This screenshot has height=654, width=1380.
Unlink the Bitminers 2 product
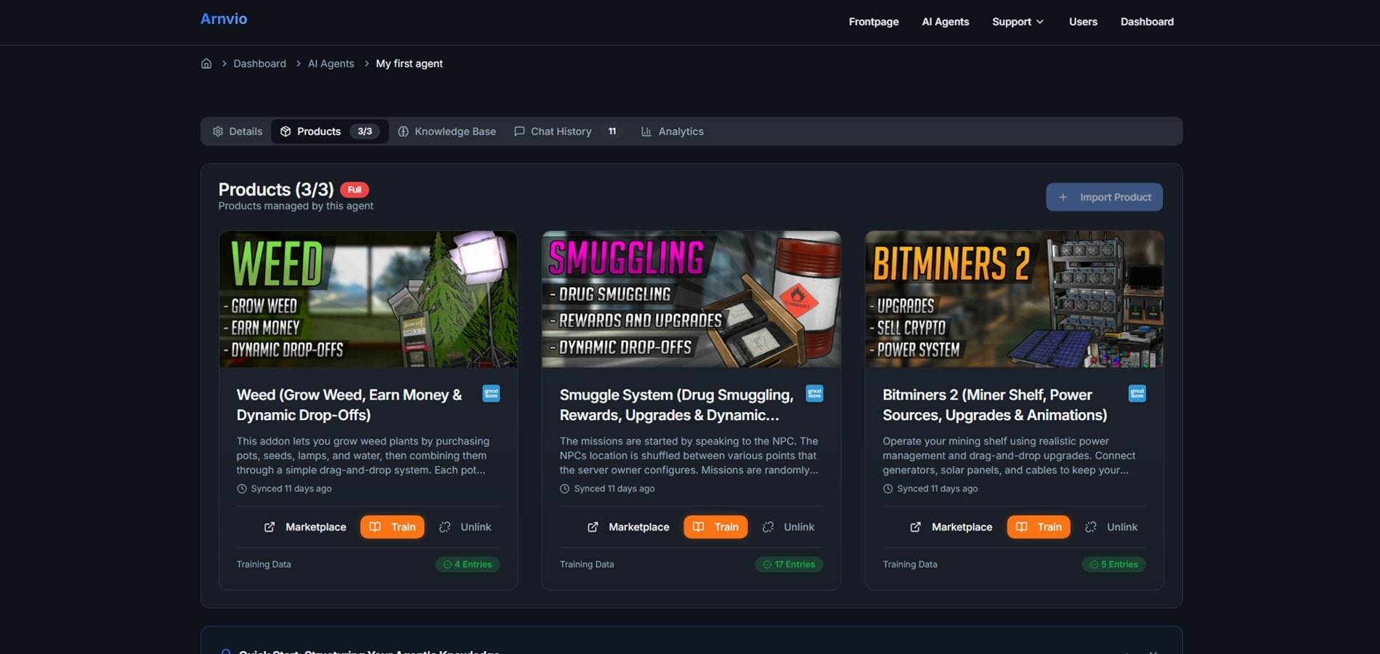click(1111, 527)
